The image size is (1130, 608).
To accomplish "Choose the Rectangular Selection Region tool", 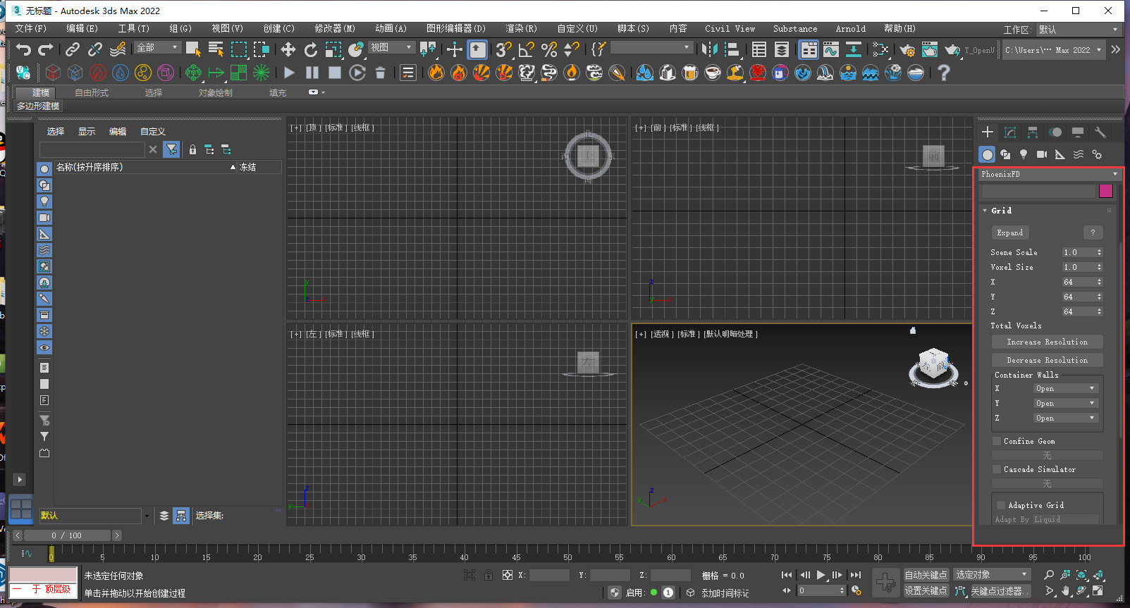I will pyautogui.click(x=239, y=49).
